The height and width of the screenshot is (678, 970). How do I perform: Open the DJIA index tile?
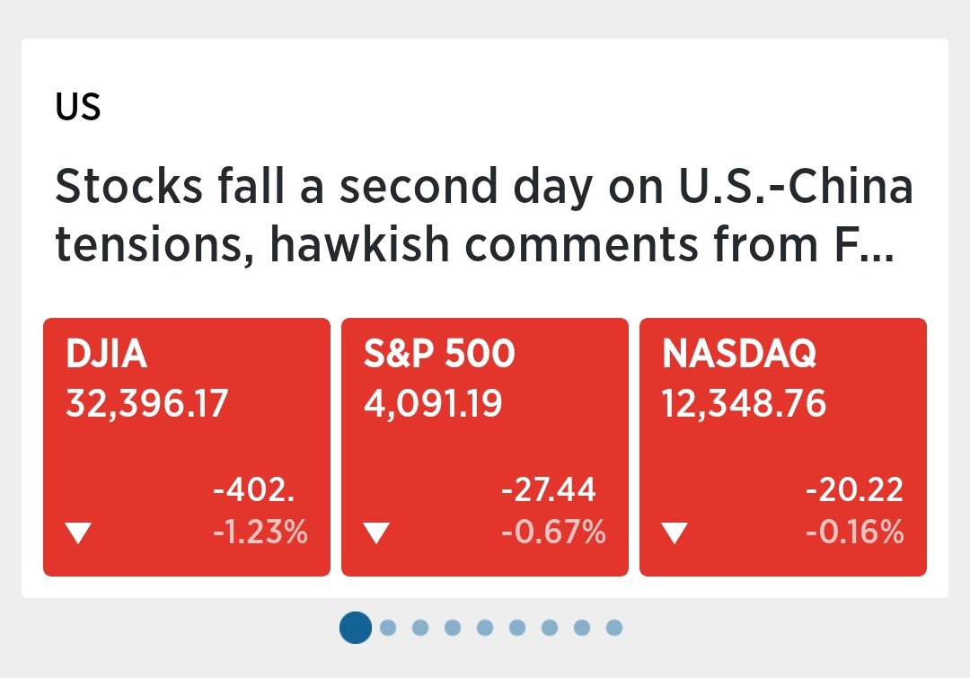tap(187, 446)
